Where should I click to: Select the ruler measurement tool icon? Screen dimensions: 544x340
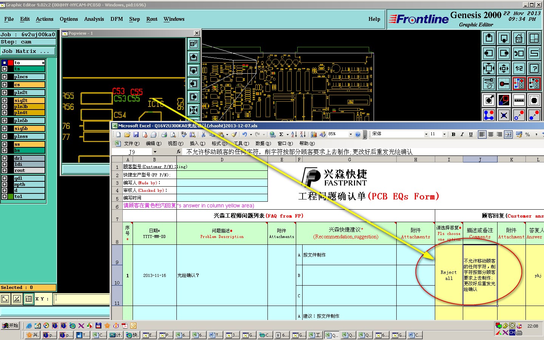click(519, 100)
